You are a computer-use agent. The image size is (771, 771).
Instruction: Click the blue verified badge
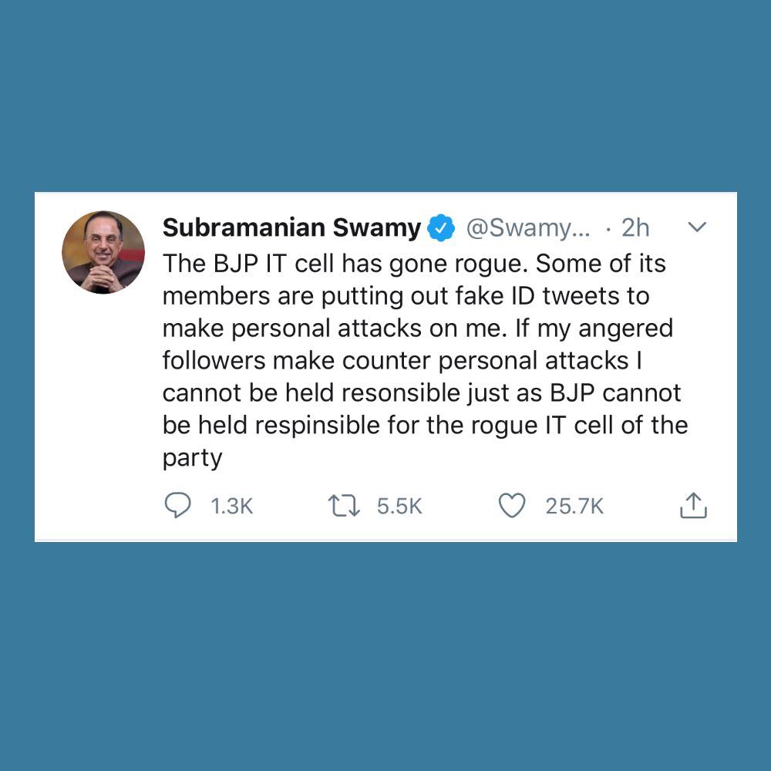coord(440,227)
